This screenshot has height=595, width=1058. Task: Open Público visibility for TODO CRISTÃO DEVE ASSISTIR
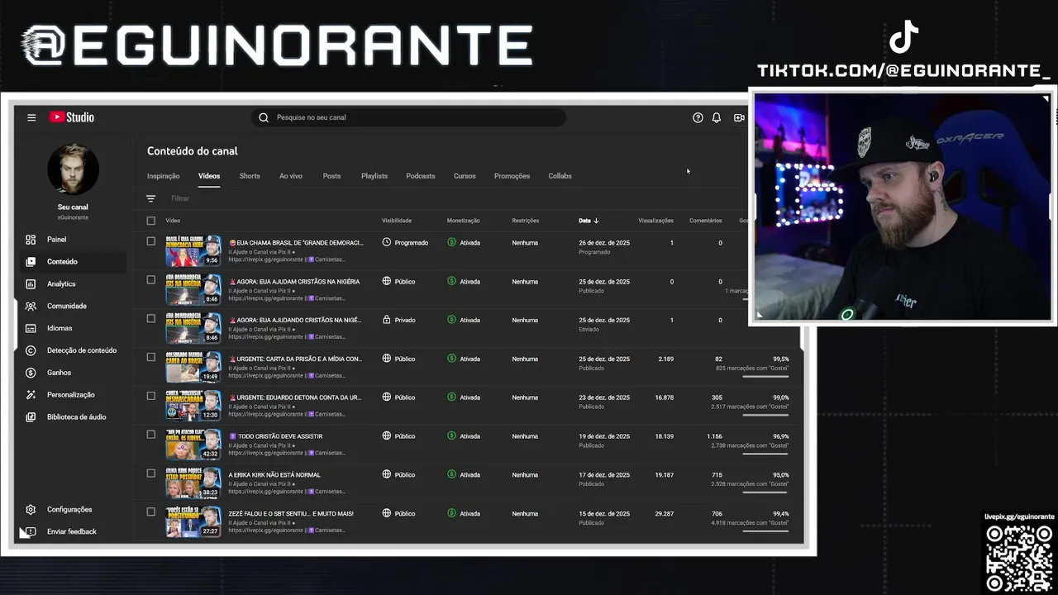(x=398, y=436)
